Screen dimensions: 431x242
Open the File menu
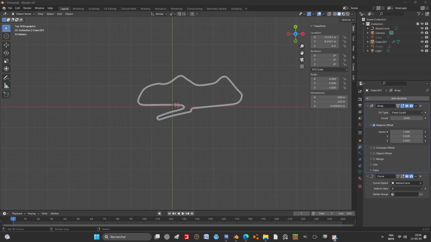tap(10, 8)
